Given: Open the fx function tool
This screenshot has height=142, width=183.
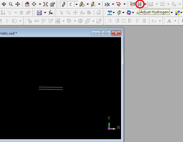Looking at the screenshot, I should [x=51, y=13].
